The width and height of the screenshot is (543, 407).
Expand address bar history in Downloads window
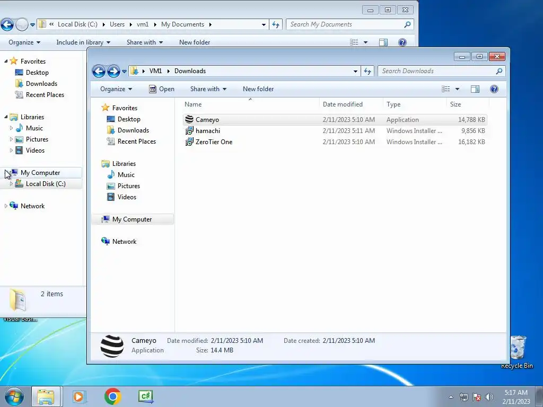coord(355,72)
